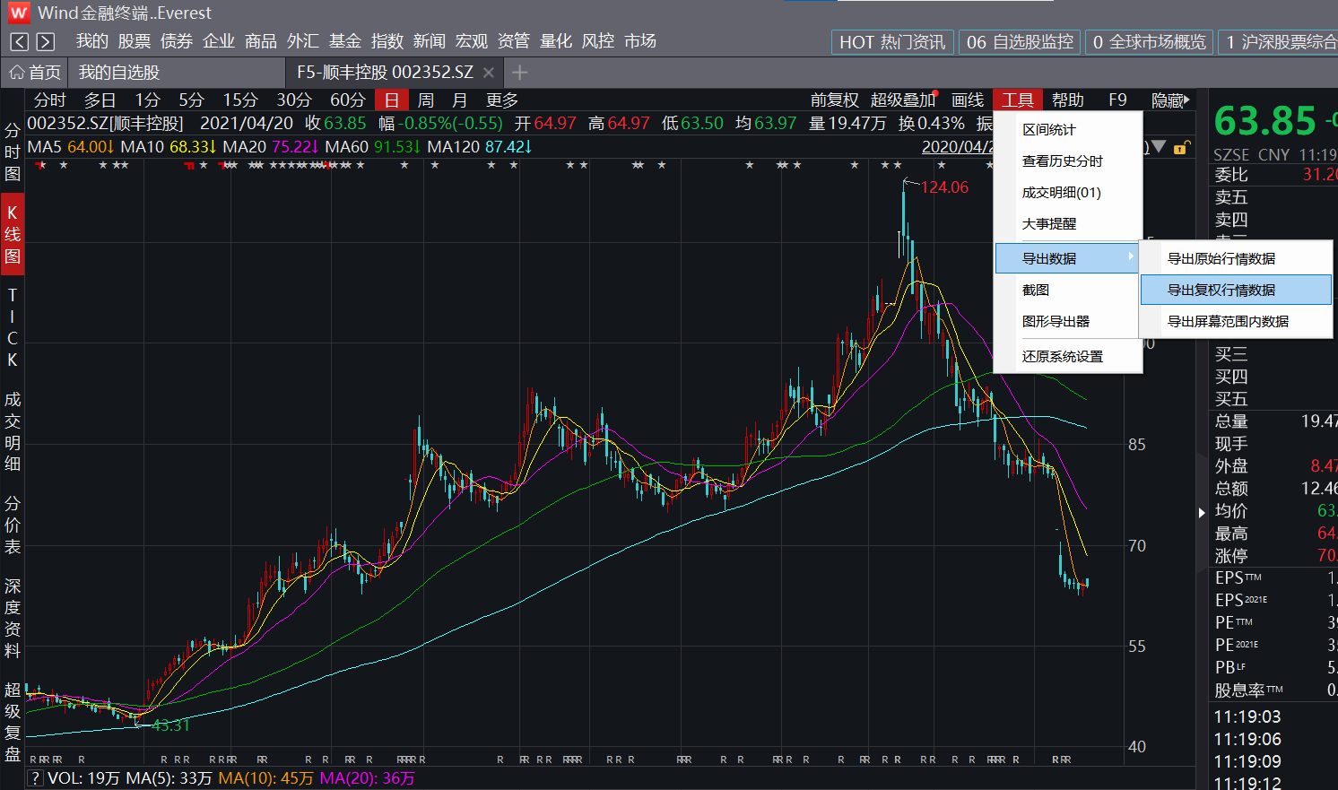Screen dimensions: 1338x790
Task: Click the Wind red W logo icon
Action: (19, 13)
